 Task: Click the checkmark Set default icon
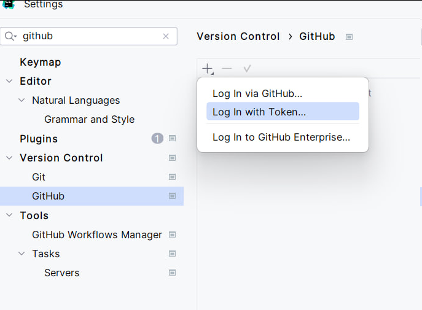click(x=247, y=69)
